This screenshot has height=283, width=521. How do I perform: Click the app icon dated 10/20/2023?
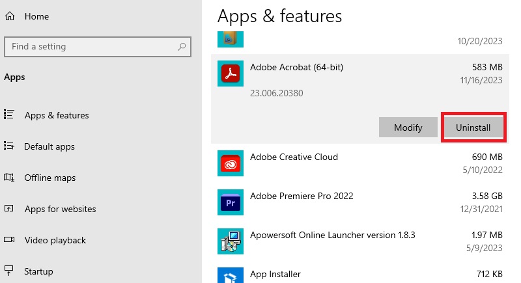click(231, 39)
